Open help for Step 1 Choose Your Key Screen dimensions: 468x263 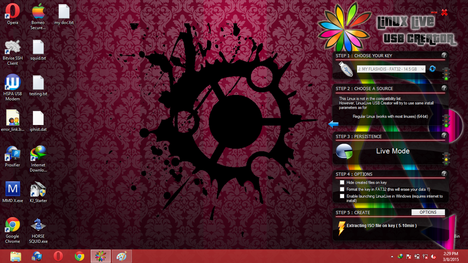tap(444, 55)
